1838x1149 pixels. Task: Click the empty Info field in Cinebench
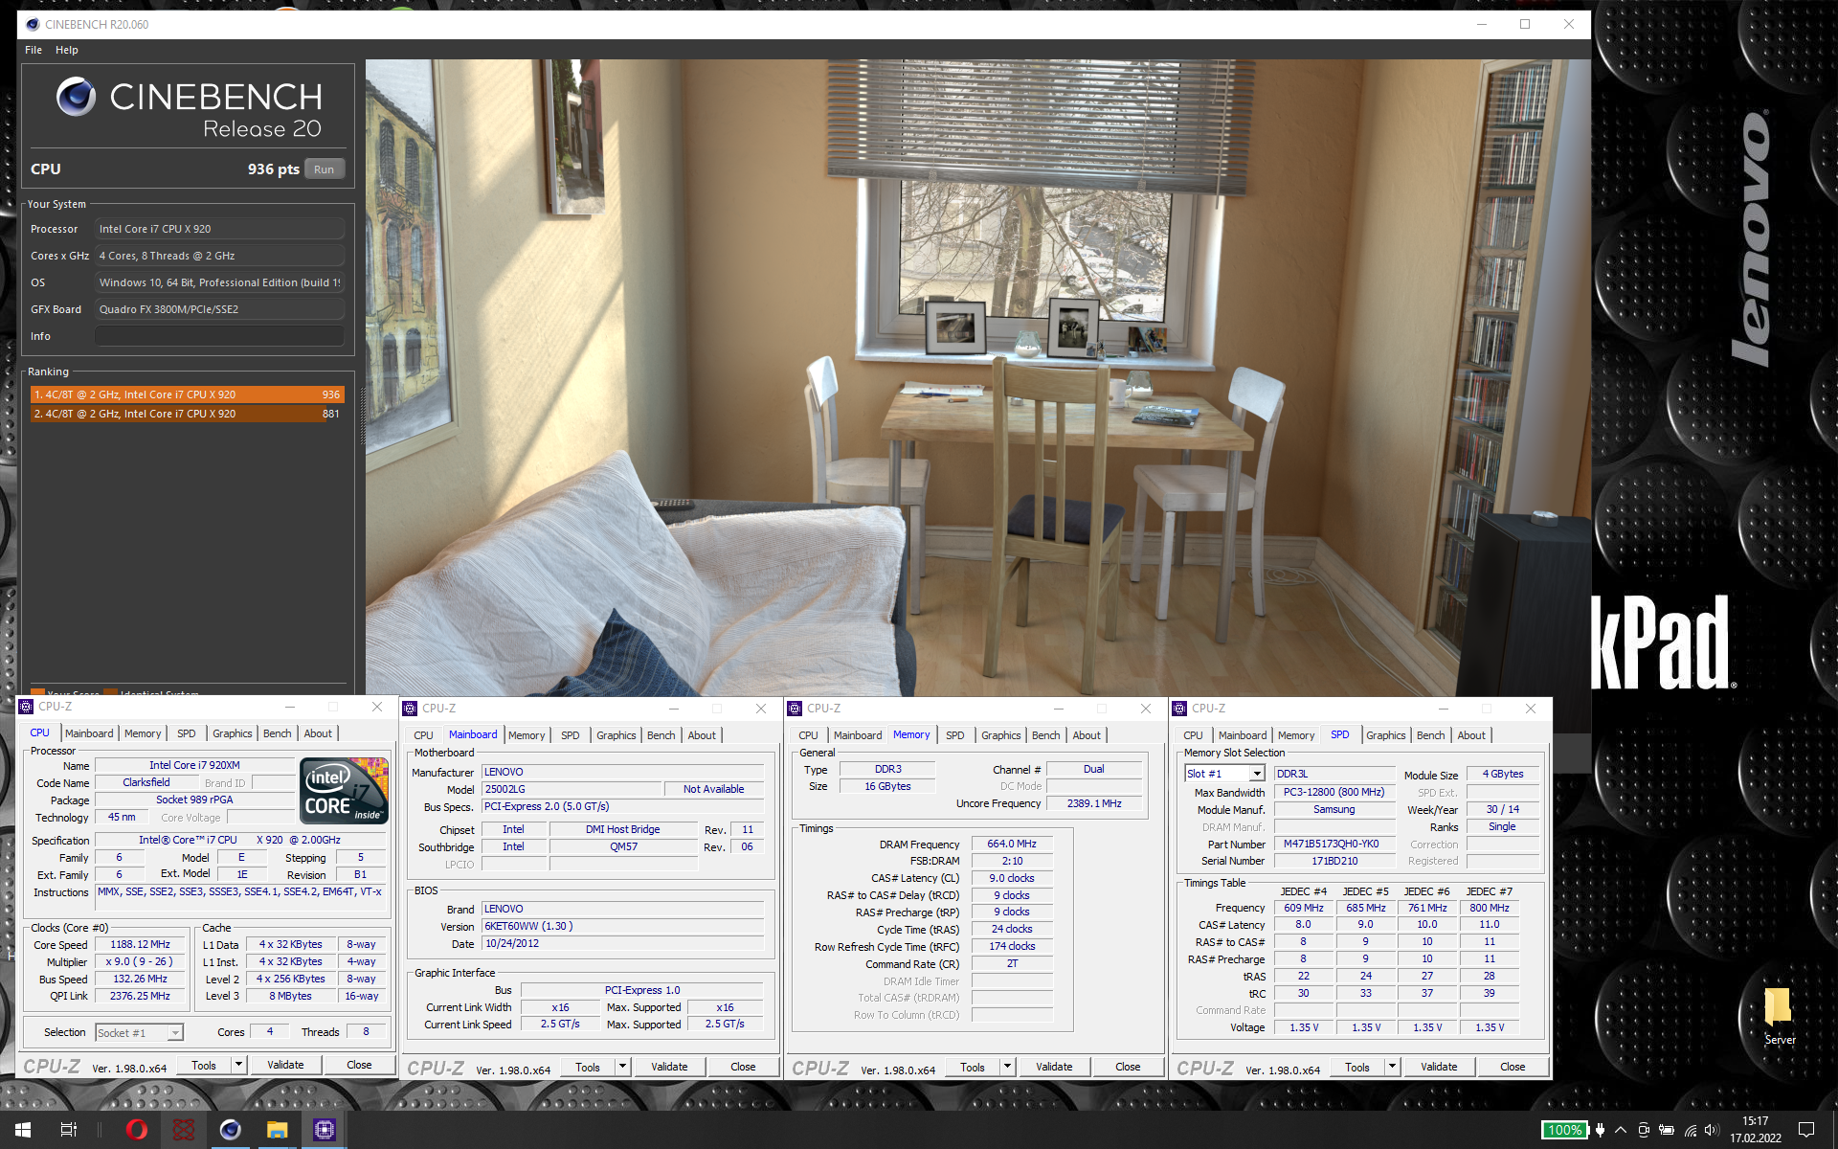click(x=219, y=336)
